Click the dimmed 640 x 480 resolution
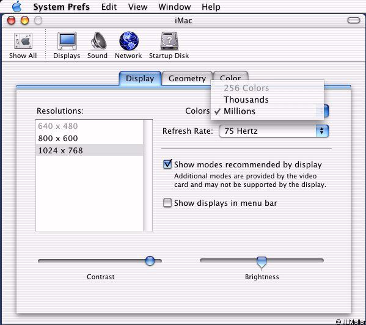Viewport: 366px width, 325px height. tap(89, 126)
